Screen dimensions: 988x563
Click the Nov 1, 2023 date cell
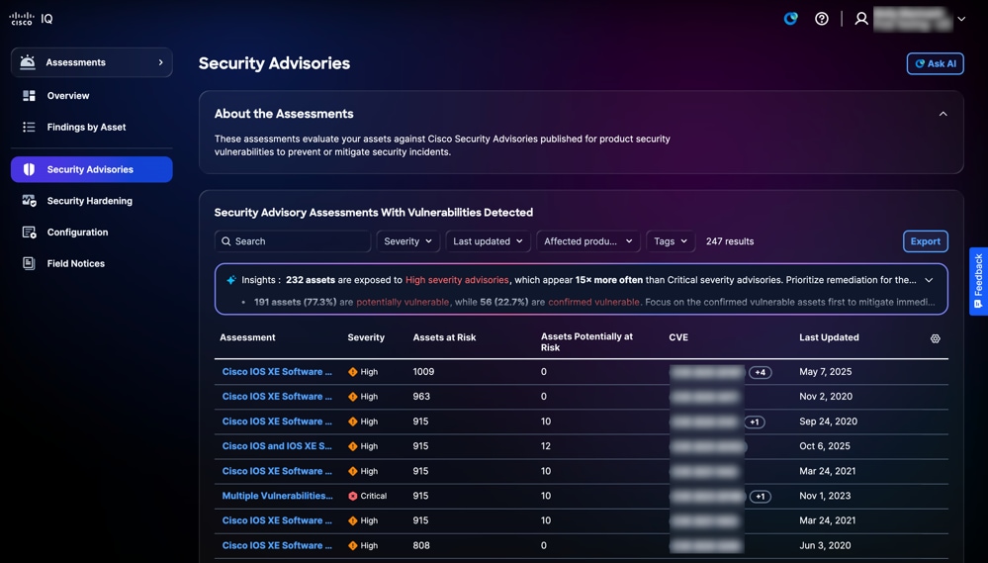(825, 496)
